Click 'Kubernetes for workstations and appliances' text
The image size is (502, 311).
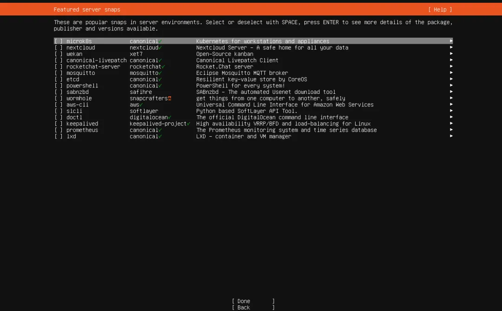pos(263,41)
